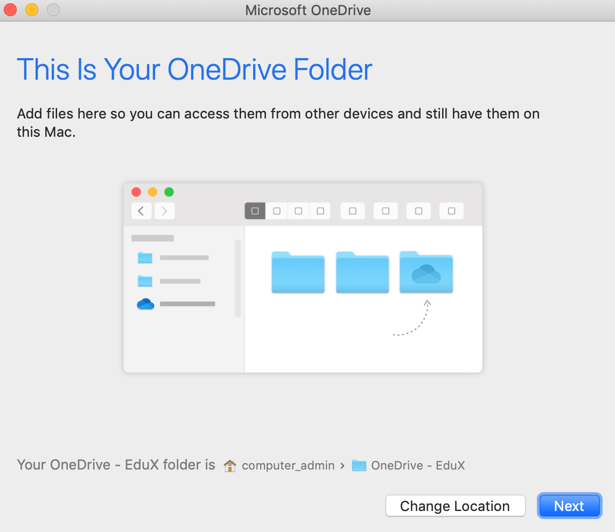Click the OneDrive - EduX path text
Image resolution: width=615 pixels, height=532 pixels.
[418, 465]
